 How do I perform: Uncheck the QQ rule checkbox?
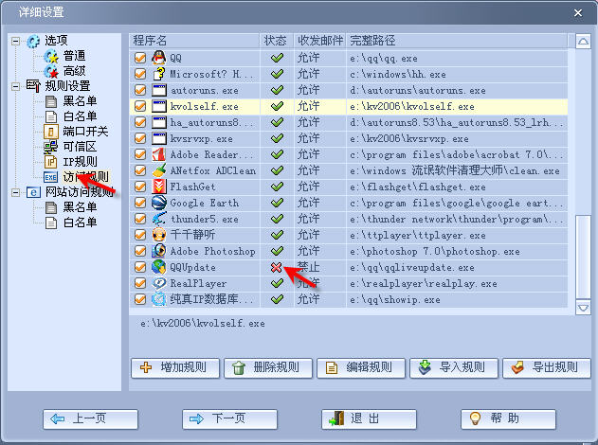point(140,58)
